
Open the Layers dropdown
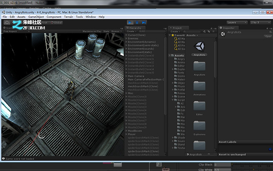pyautogui.click(x=237, y=23)
